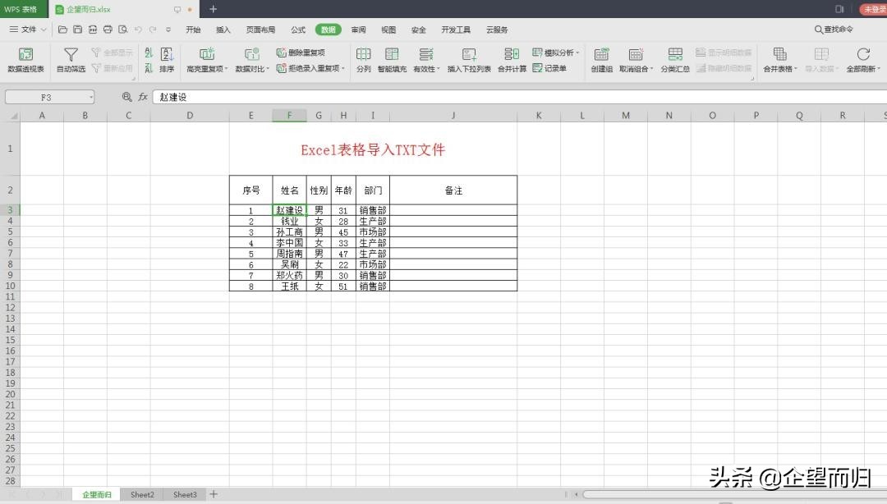Open the 视图 ribbon tab

[388, 30]
